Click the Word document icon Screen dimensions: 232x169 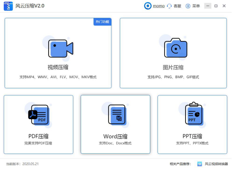(x=117, y=115)
